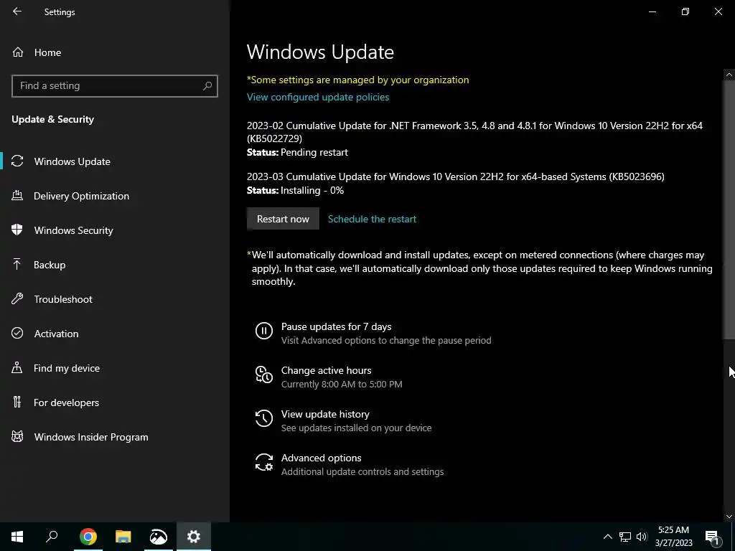Image resolution: width=735 pixels, height=551 pixels.
Task: Open the Windows Start menu
Action: pos(17,537)
